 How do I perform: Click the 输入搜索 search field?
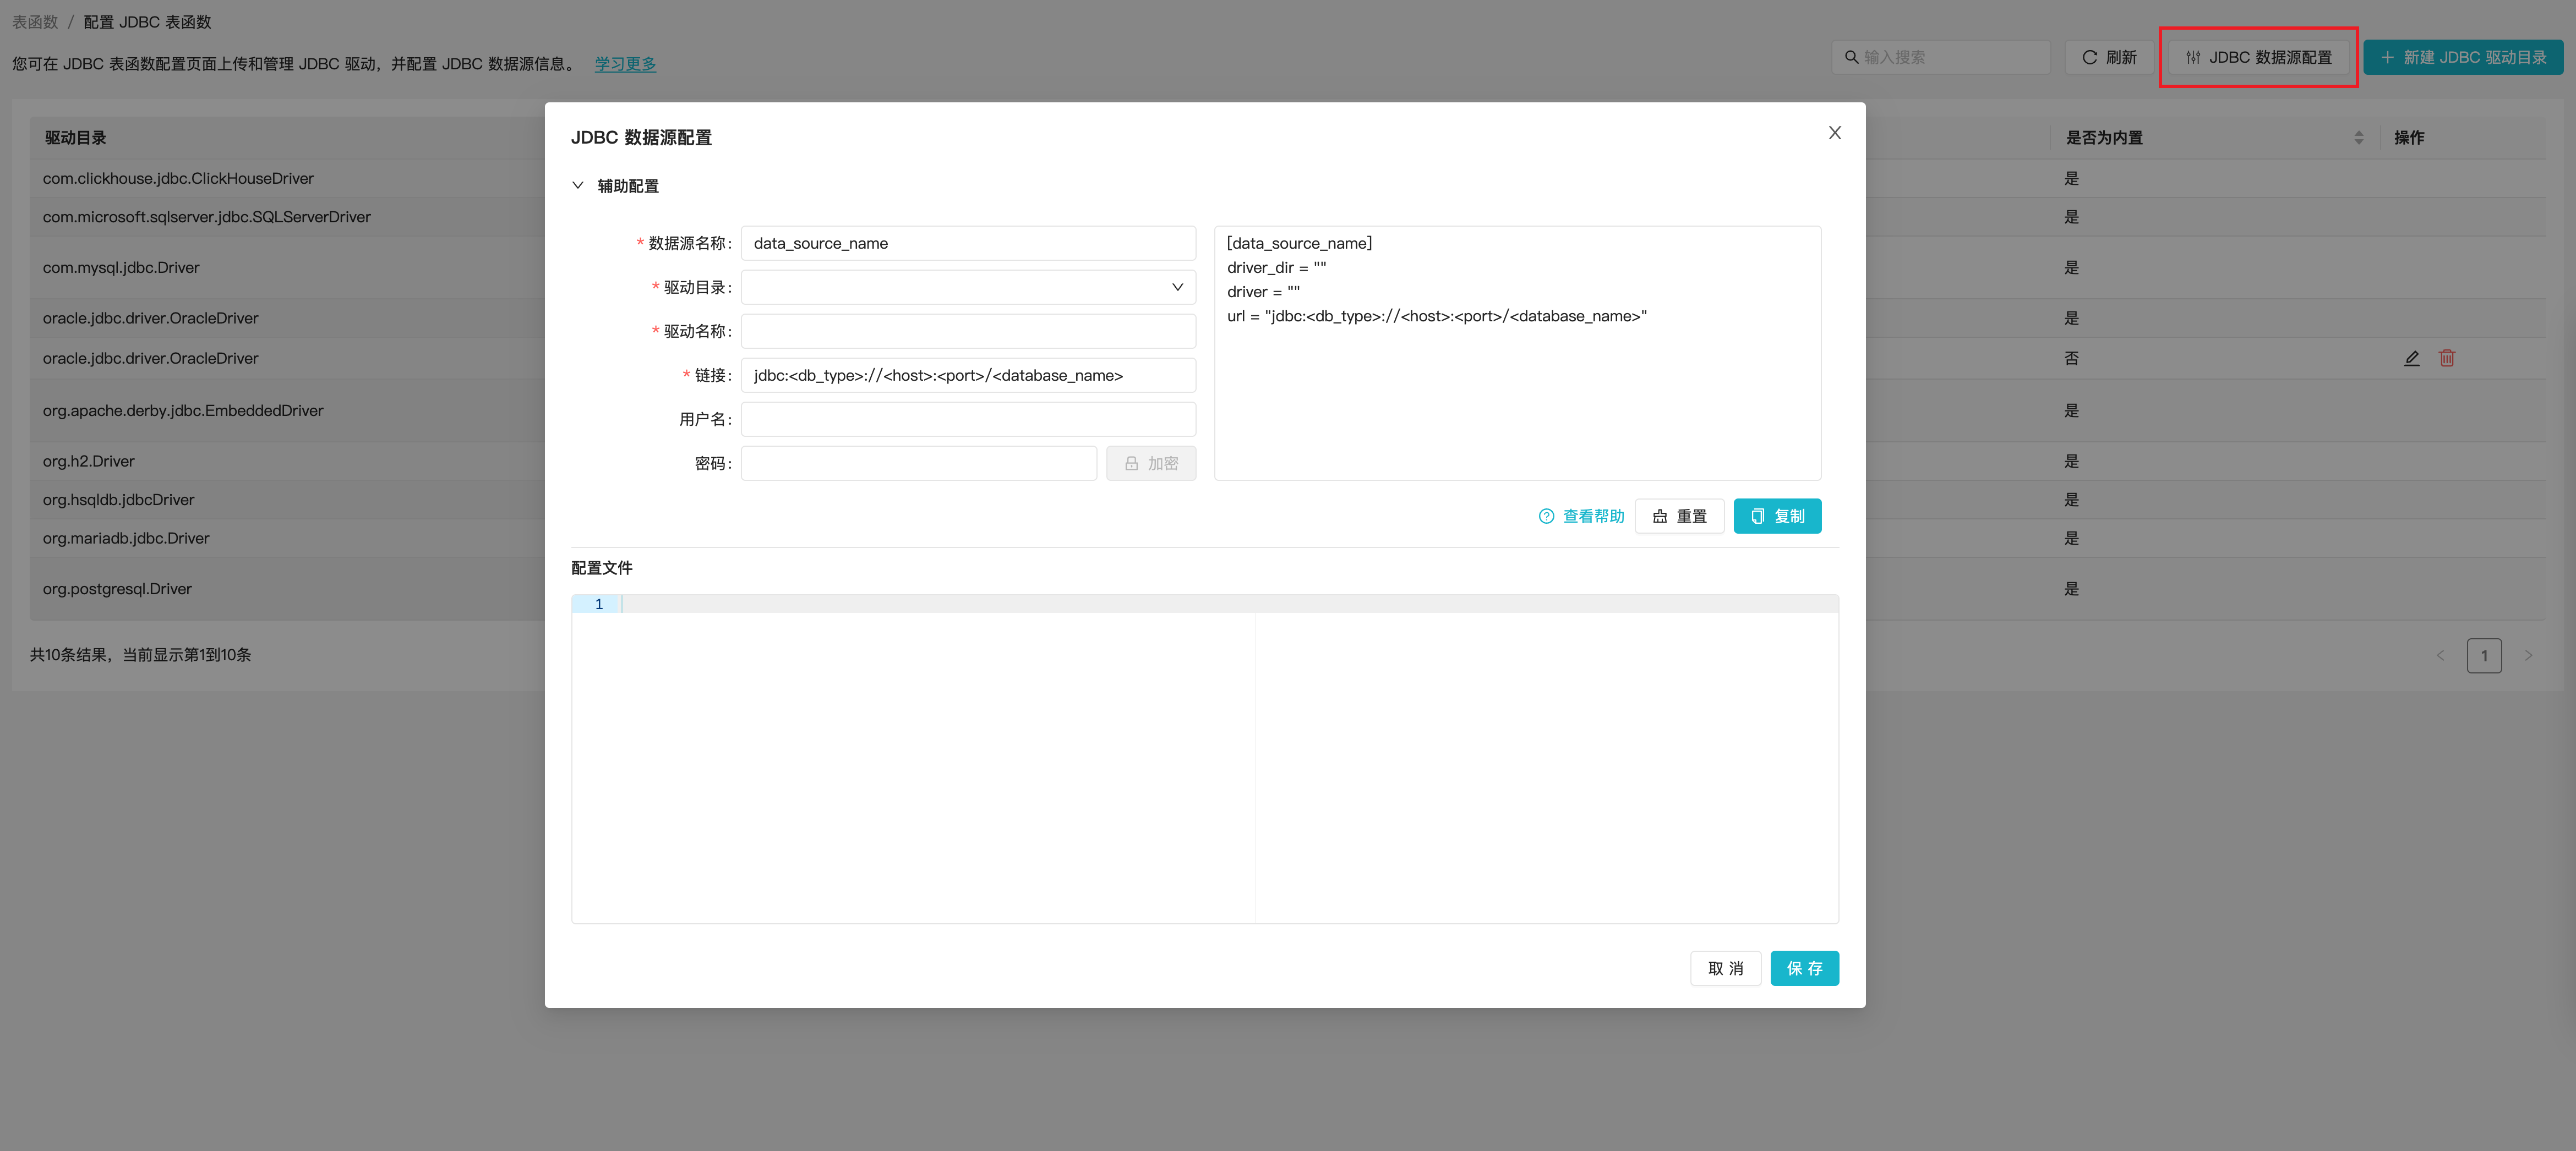click(x=1940, y=57)
